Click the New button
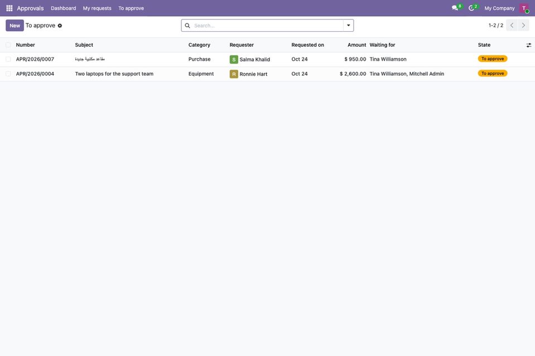Screen dimensions: 535x356 pos(15,26)
